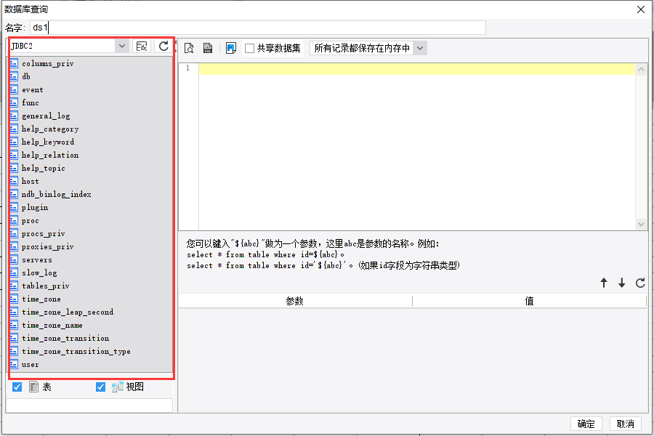This screenshot has height=436, width=654.
Task: Refresh the parameters list
Action: pos(640,283)
